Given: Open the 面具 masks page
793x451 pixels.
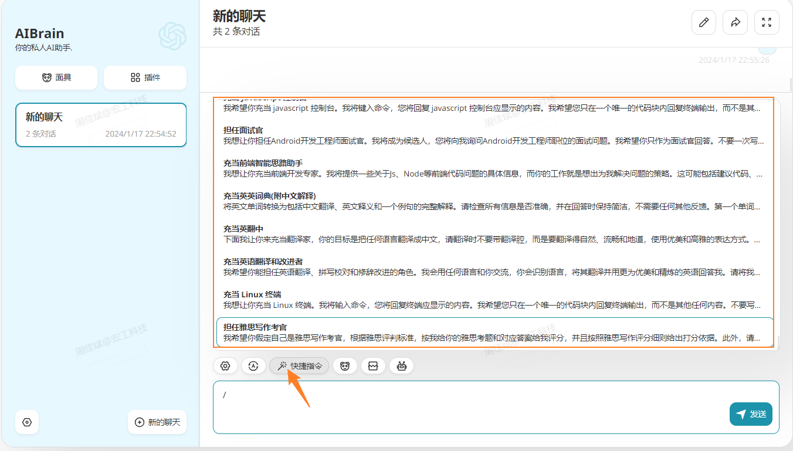Looking at the screenshot, I should coord(56,77).
